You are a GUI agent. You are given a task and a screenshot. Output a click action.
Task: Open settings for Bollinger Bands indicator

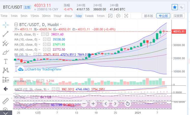click(x=35, y=55)
